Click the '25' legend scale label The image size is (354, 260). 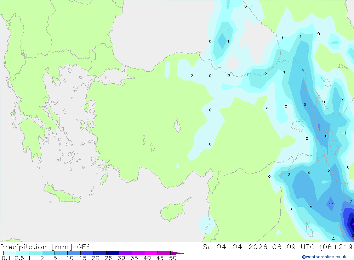109,258
